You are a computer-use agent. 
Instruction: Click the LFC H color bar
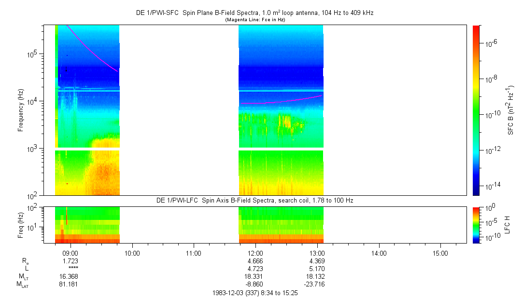coord(476,224)
